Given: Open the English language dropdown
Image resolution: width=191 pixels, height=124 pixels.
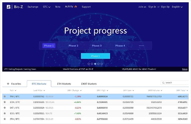Looking at the screenshot, I should [177, 7].
